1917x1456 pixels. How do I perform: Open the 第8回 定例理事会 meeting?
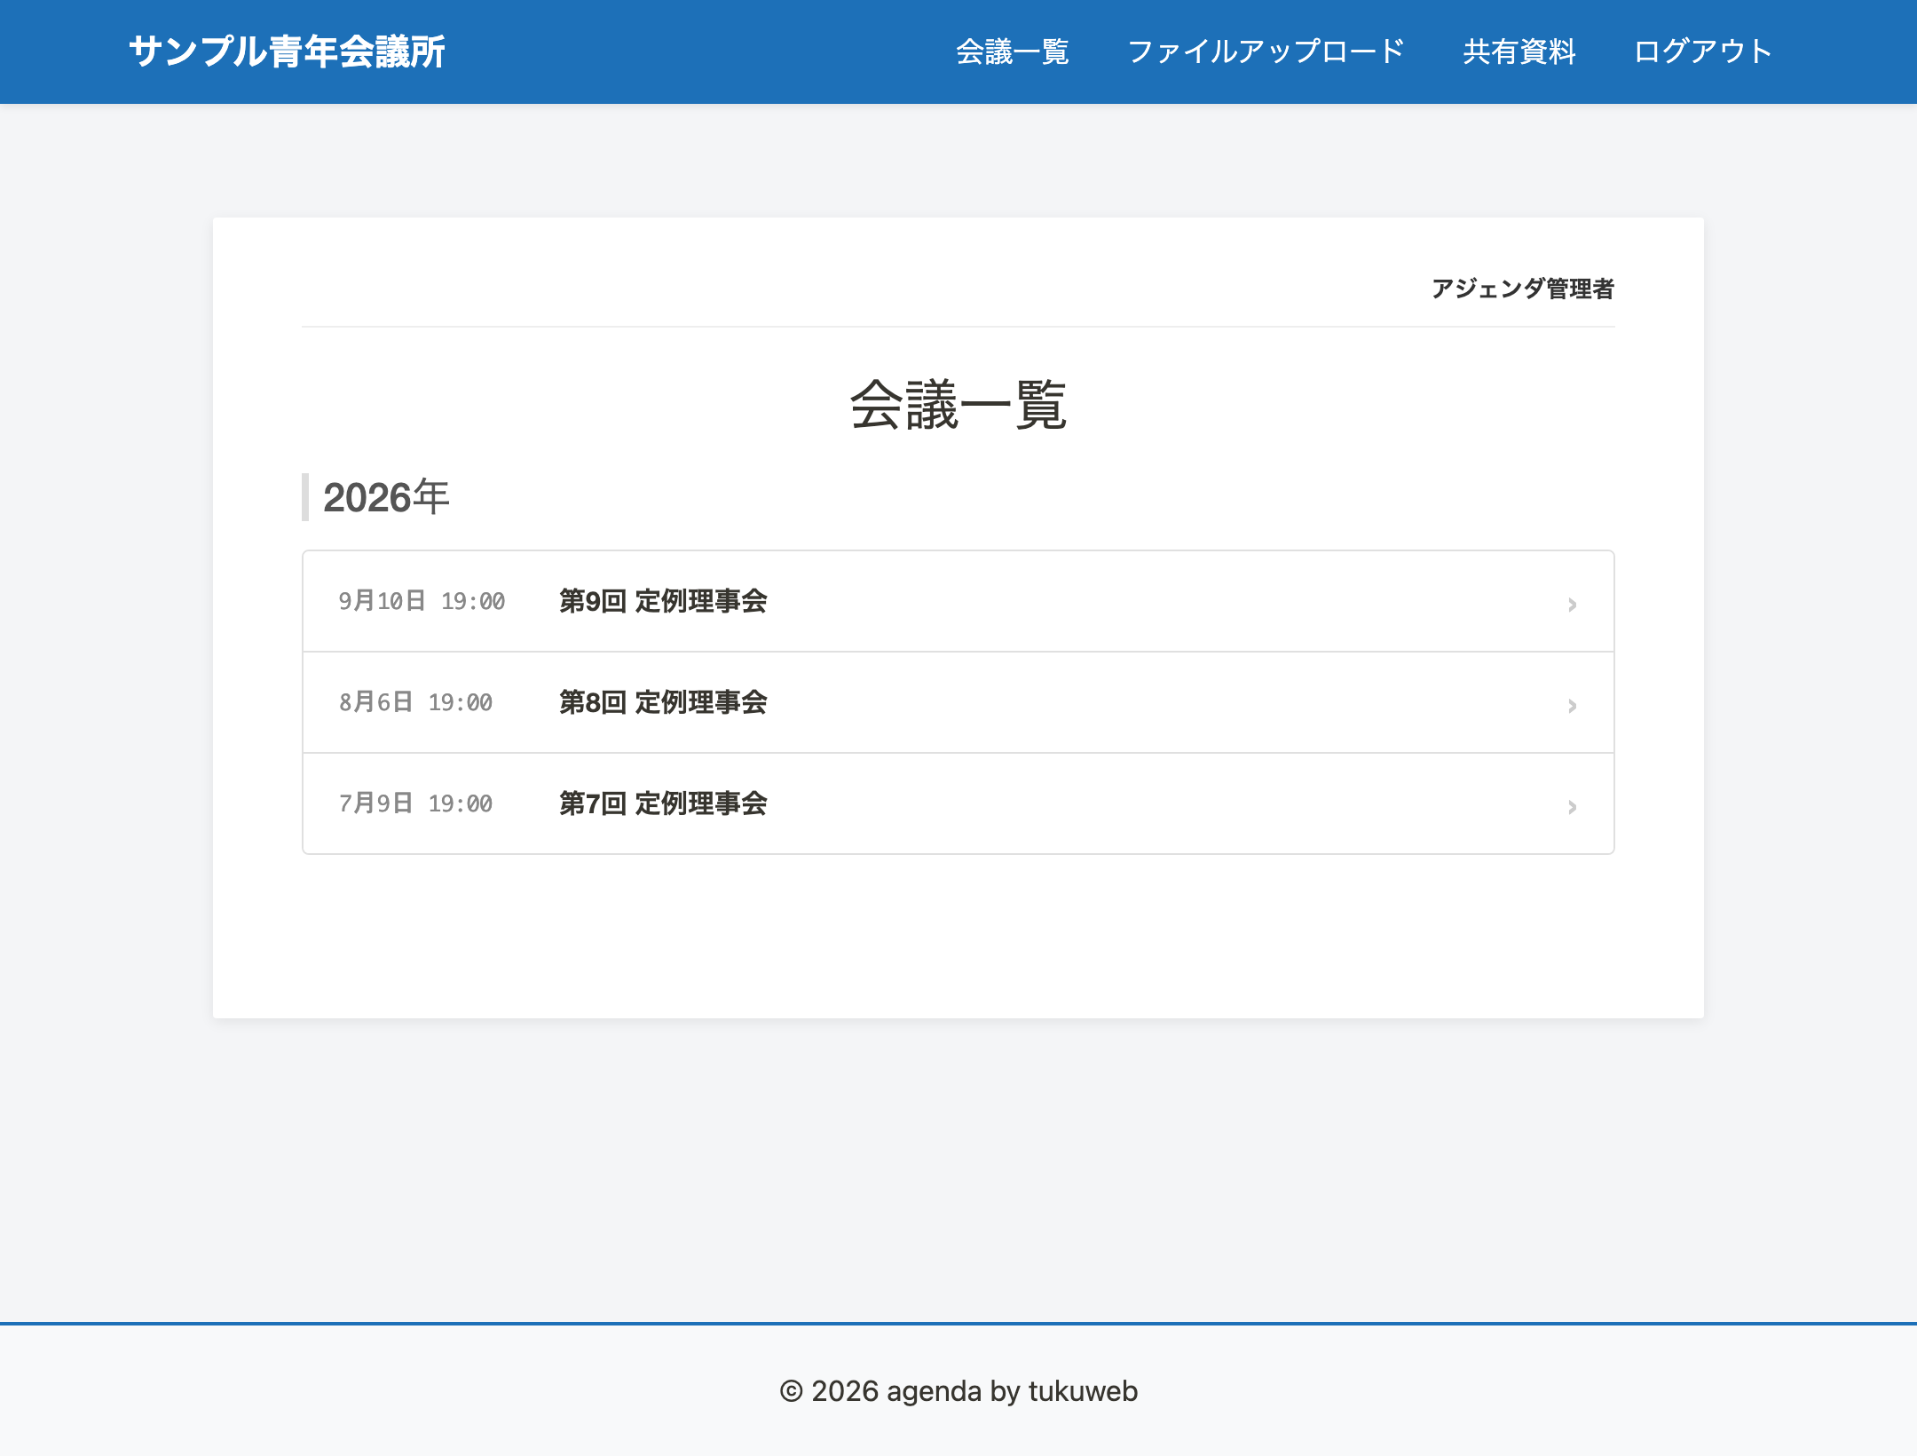click(x=958, y=702)
